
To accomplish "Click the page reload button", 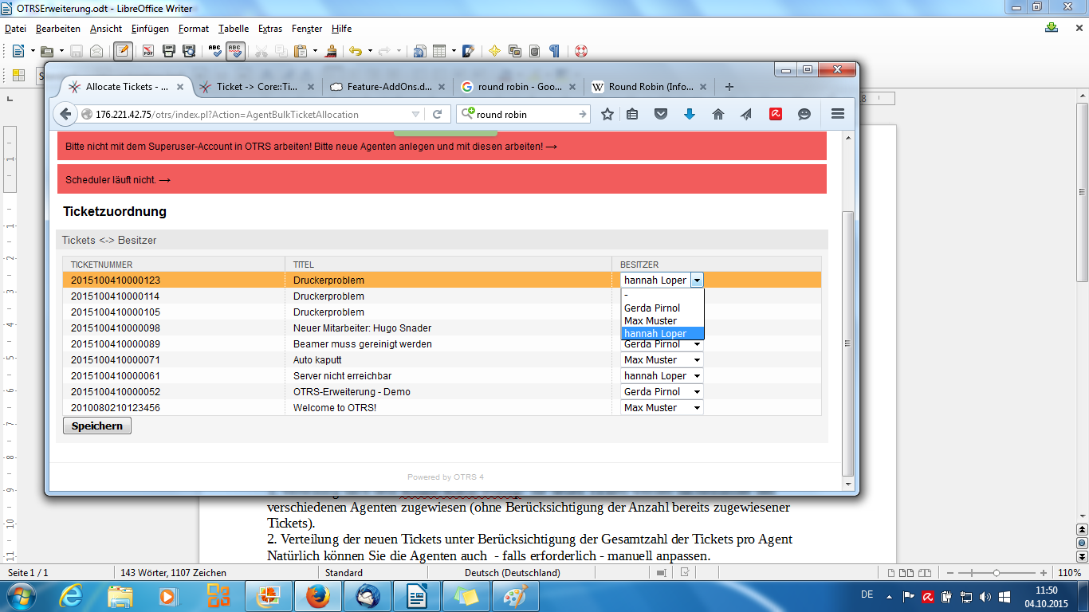I will [x=437, y=114].
